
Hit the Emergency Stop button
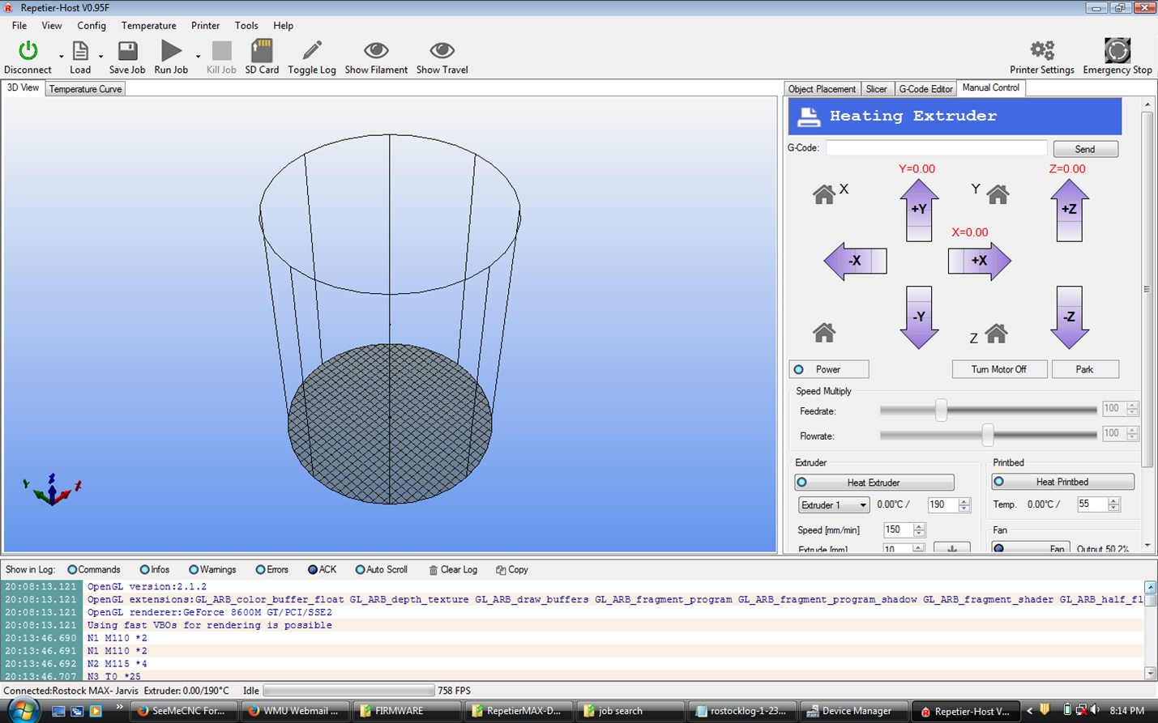[x=1117, y=52]
